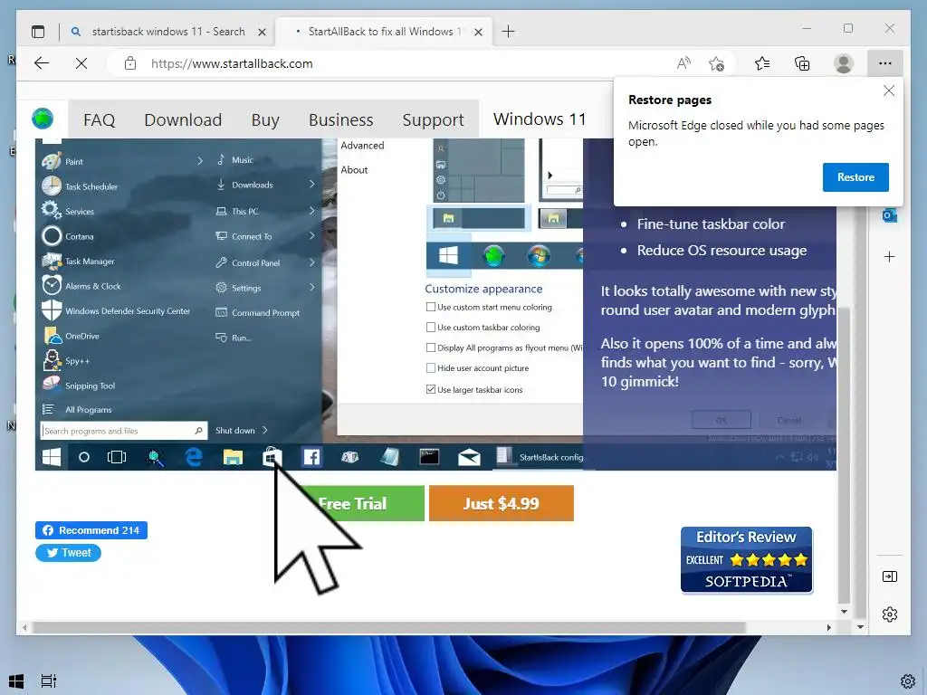Open the Download menu item
Screen dimensions: 927x695
coord(183,120)
